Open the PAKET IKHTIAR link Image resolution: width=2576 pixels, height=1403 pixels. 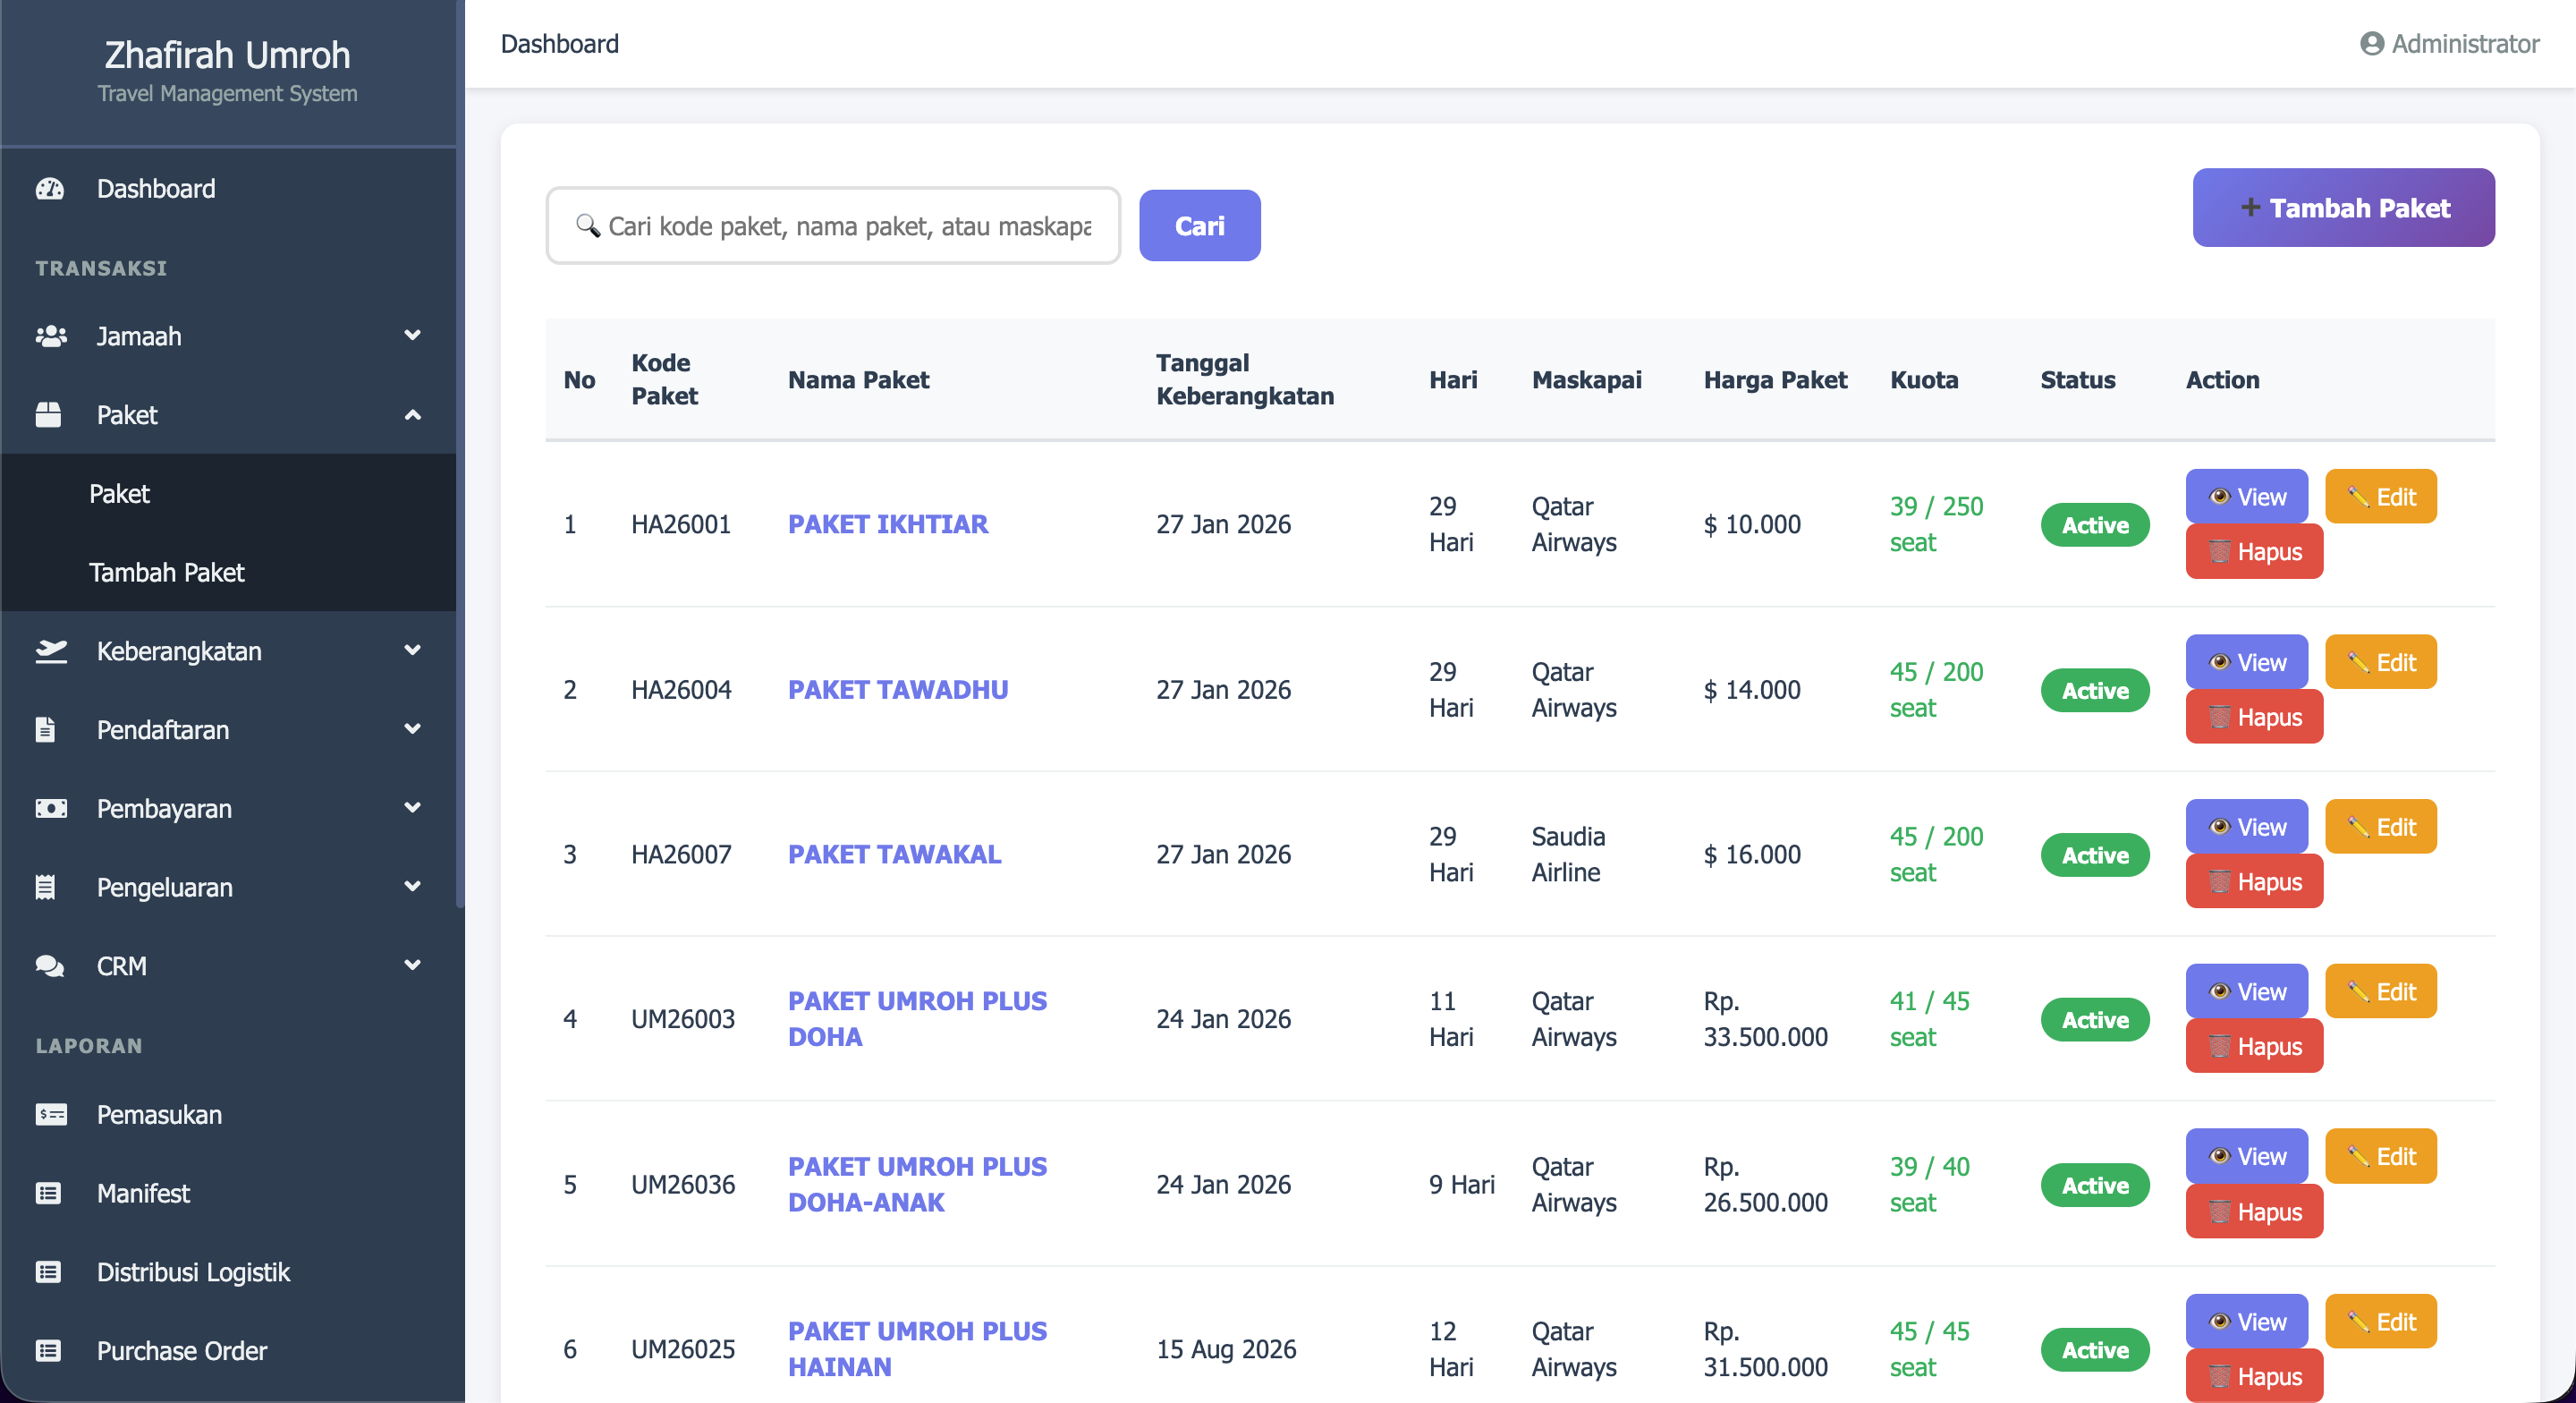887,523
